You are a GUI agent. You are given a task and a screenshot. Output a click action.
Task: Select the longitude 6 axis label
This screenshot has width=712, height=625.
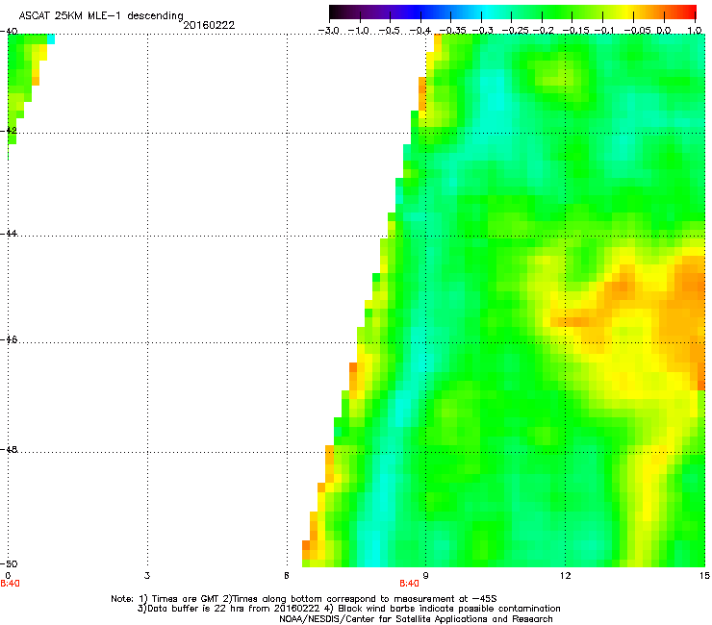coord(287,576)
